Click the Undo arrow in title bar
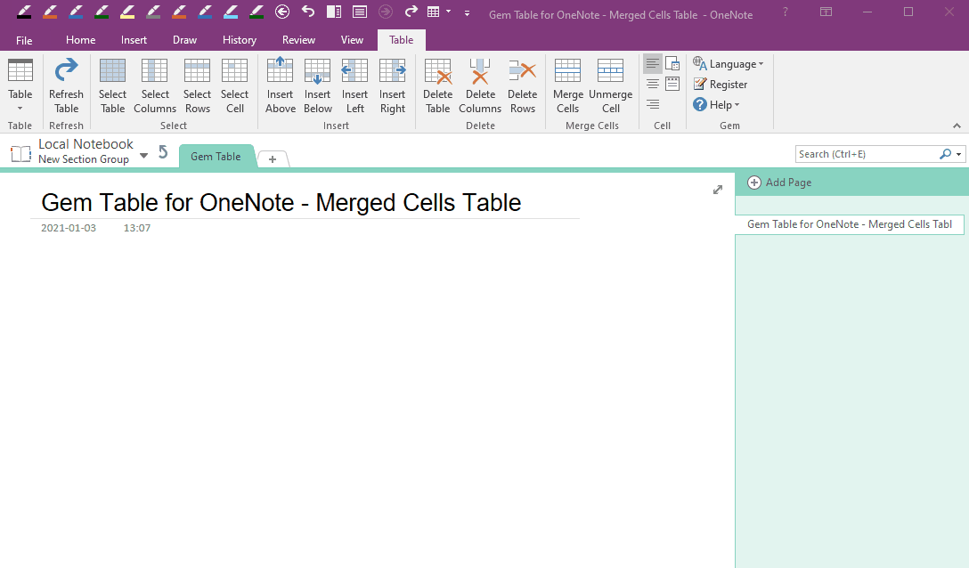The image size is (969, 568). (x=308, y=12)
